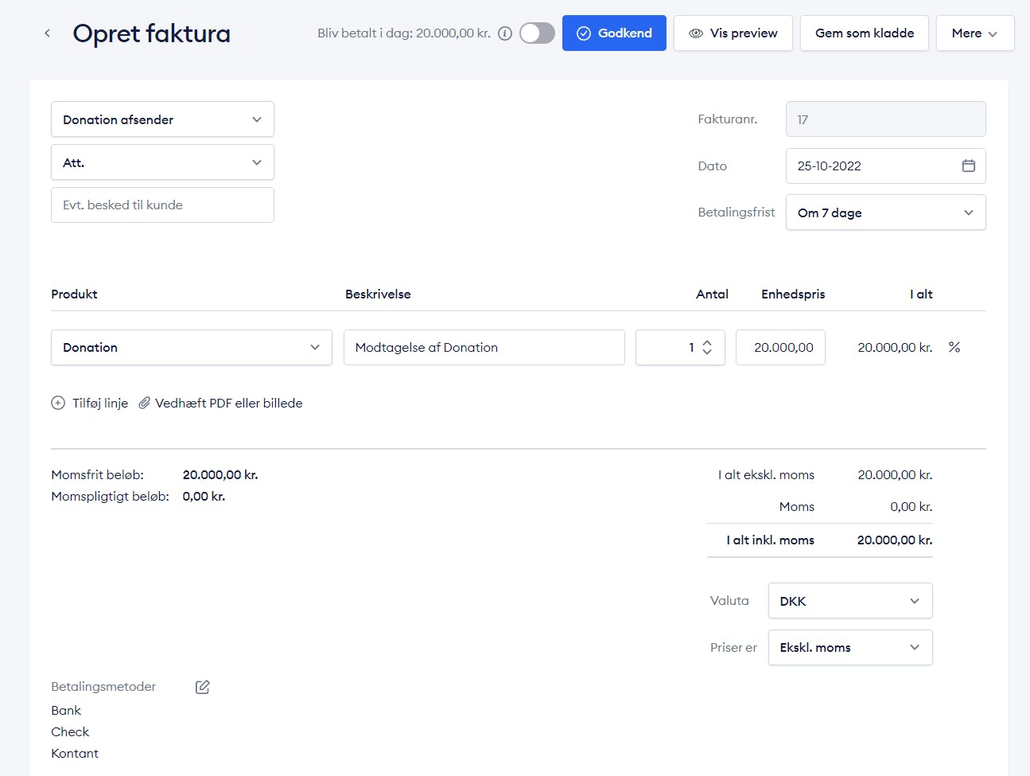Click the I alt inkl. moms label
Screen dimensions: 1030x776
771,540
